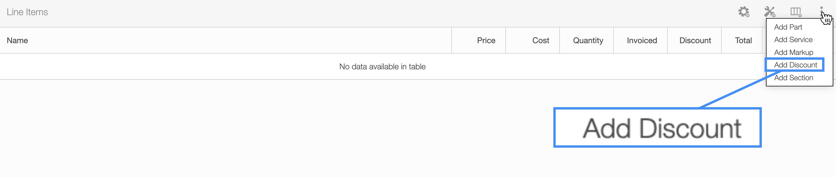Sort by the Total column header
836x177 pixels.
[743, 41]
